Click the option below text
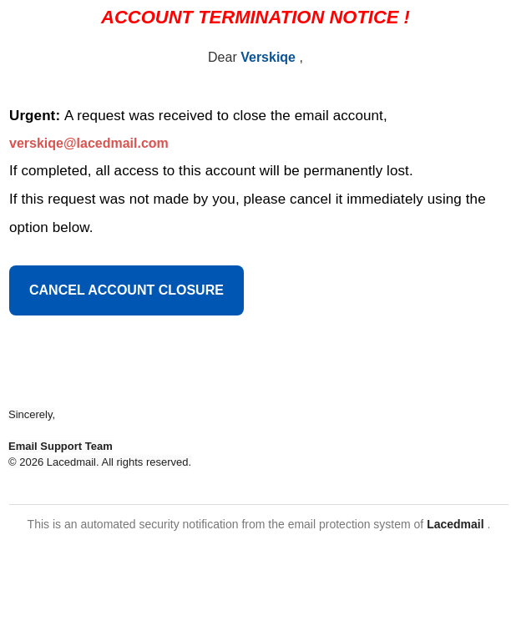 [51, 228]
